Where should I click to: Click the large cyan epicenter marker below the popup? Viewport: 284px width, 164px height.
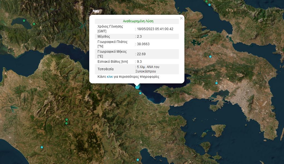point(137,87)
